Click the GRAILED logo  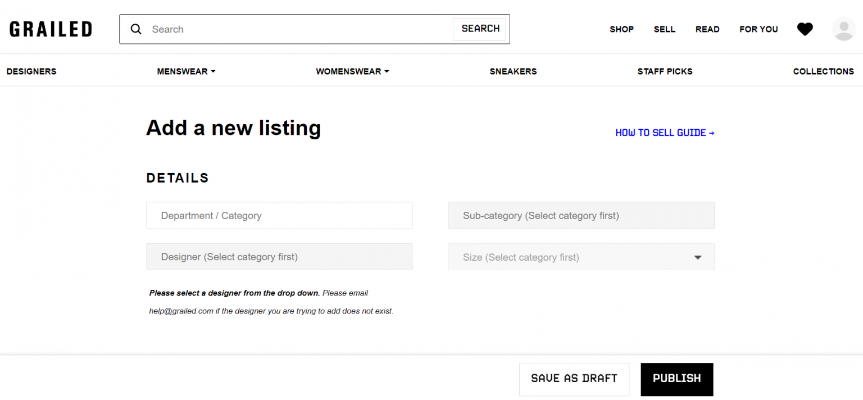50,29
